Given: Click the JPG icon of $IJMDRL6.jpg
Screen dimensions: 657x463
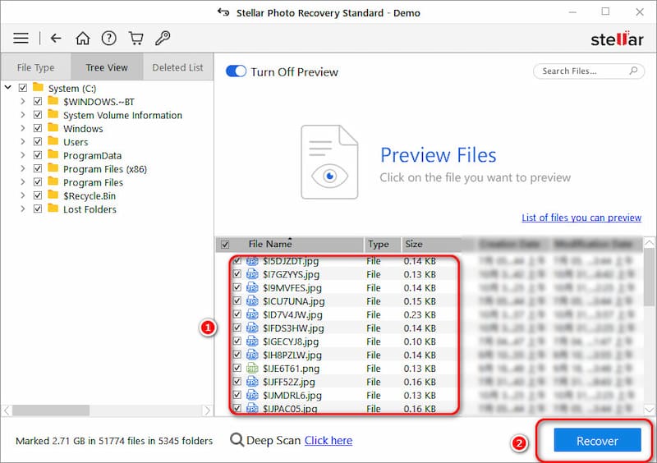Looking at the screenshot, I should coord(252,395).
